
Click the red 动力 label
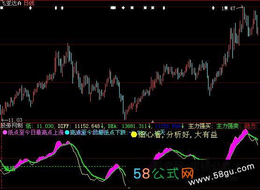(x=250, y=126)
